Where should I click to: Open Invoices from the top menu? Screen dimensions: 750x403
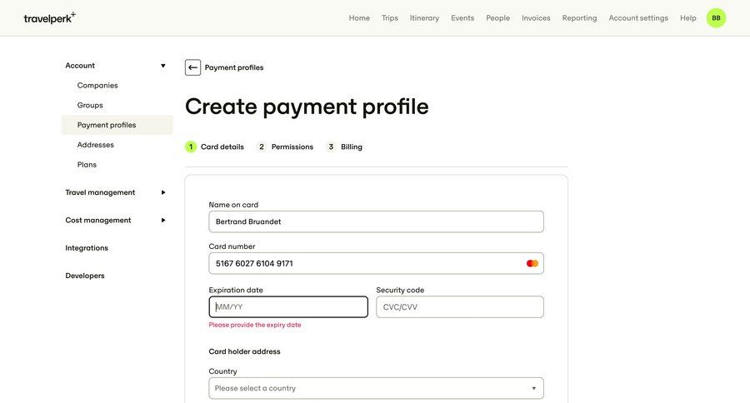point(536,17)
